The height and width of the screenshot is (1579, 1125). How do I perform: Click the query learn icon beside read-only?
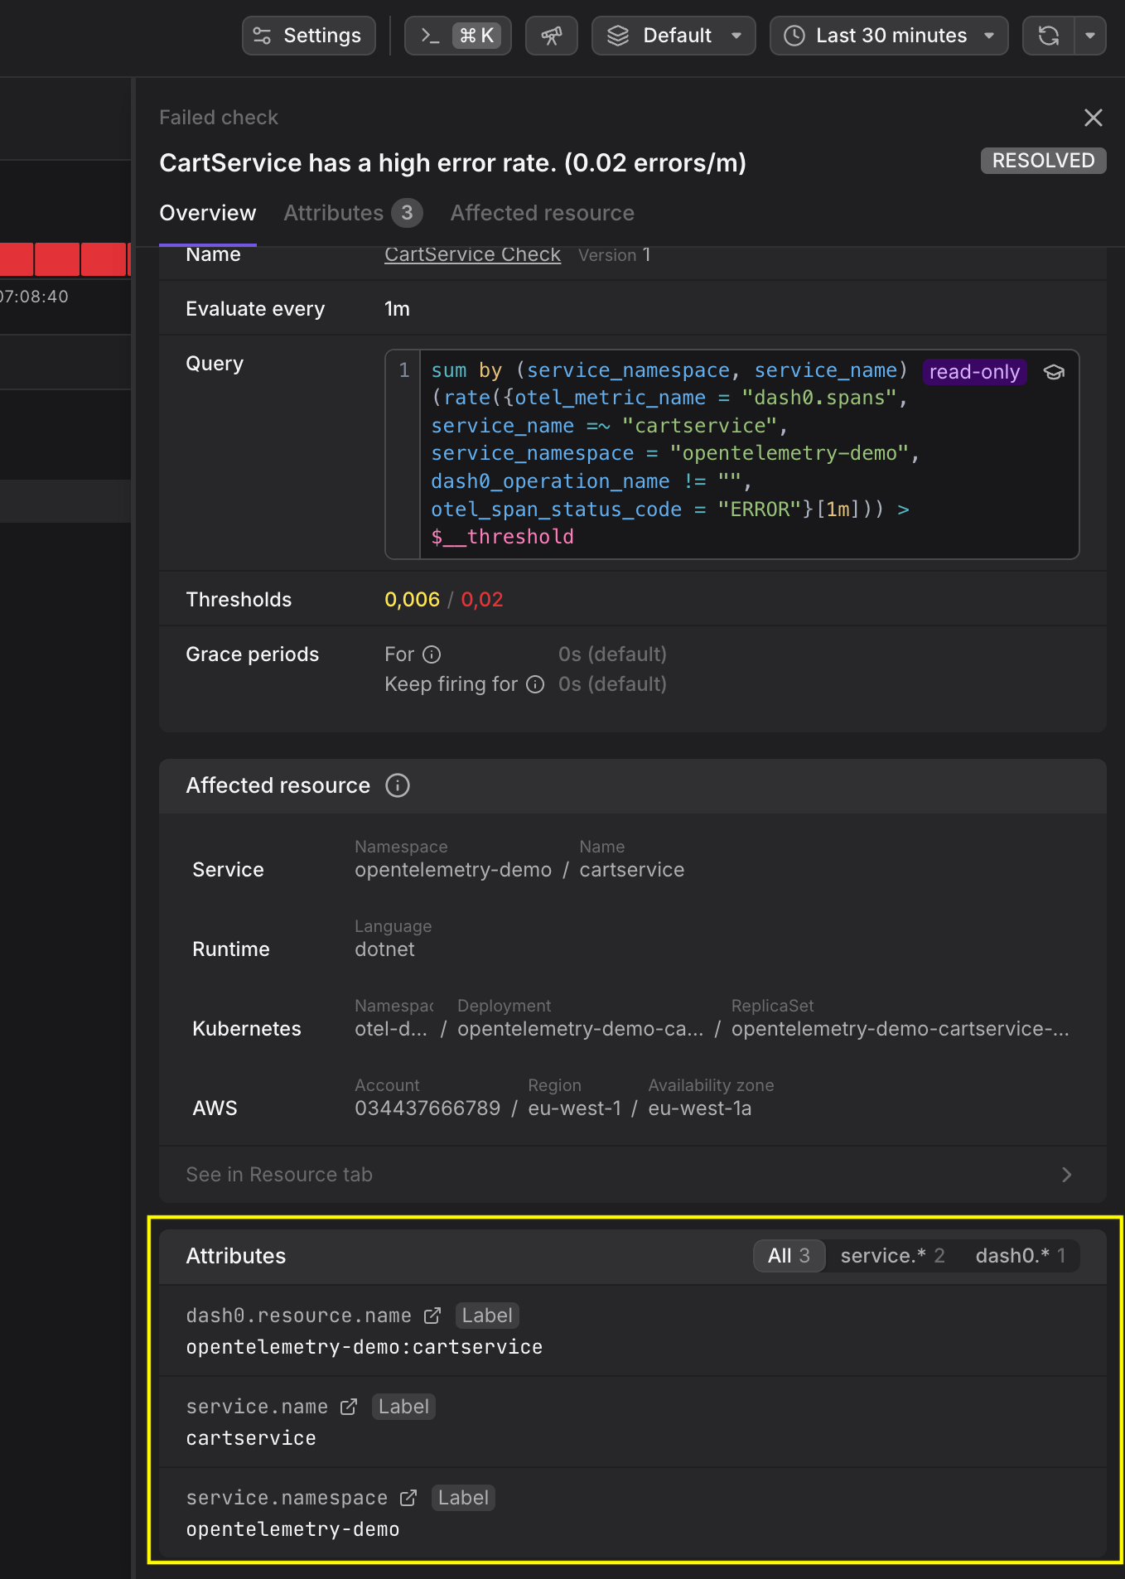pos(1054,372)
